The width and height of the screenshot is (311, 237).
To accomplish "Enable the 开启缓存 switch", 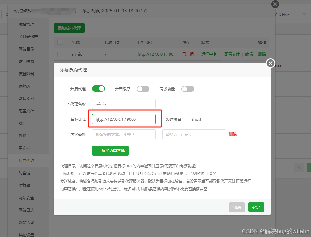I will coord(143,89).
